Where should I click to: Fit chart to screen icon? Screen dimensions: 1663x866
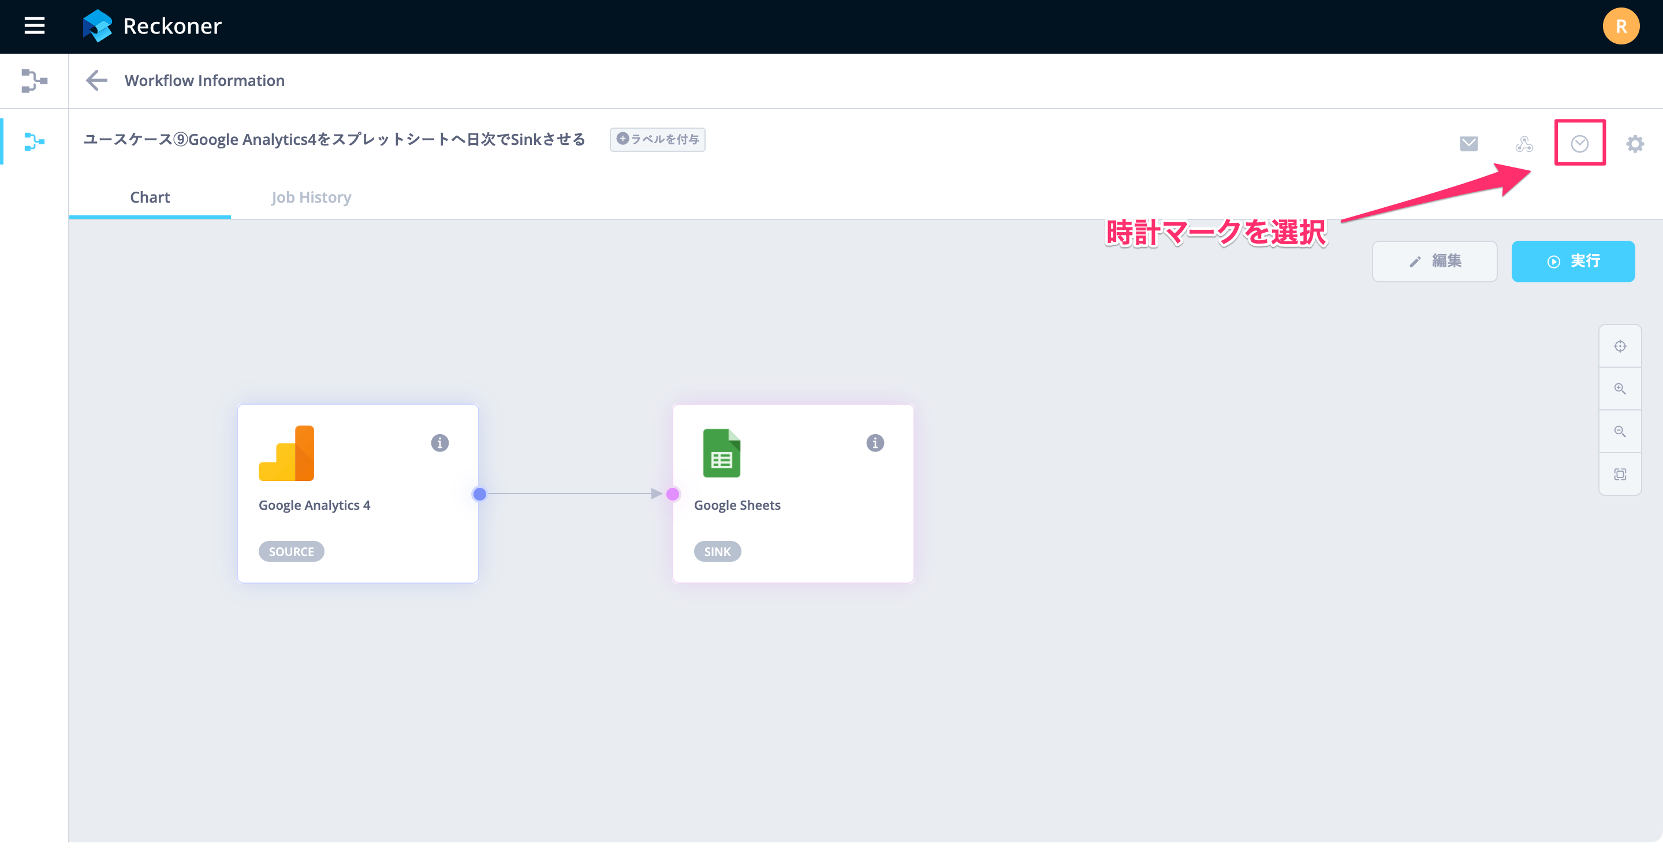point(1620,475)
